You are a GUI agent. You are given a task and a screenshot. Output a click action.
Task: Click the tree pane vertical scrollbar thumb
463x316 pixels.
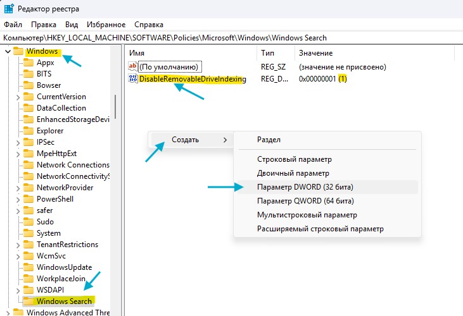click(x=115, y=107)
